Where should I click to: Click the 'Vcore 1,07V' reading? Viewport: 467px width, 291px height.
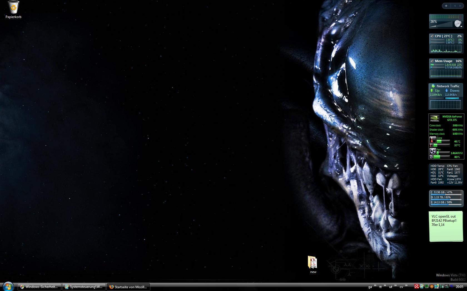pos(454,179)
